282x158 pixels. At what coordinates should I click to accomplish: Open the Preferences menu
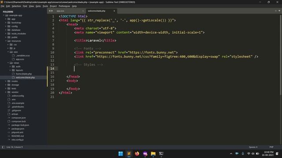[x=64, y=6]
